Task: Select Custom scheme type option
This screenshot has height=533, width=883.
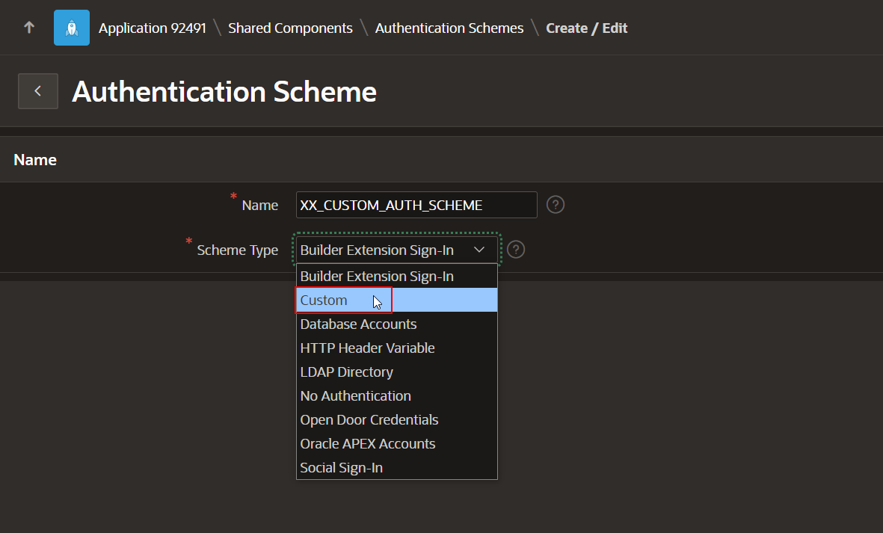Action: tap(396, 300)
